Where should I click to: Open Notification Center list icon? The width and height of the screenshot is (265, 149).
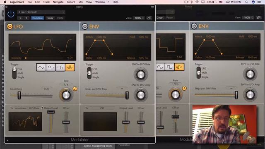(x=259, y=2)
